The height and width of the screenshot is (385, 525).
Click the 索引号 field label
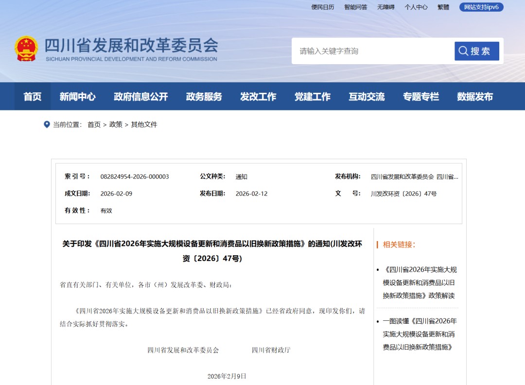77,176
